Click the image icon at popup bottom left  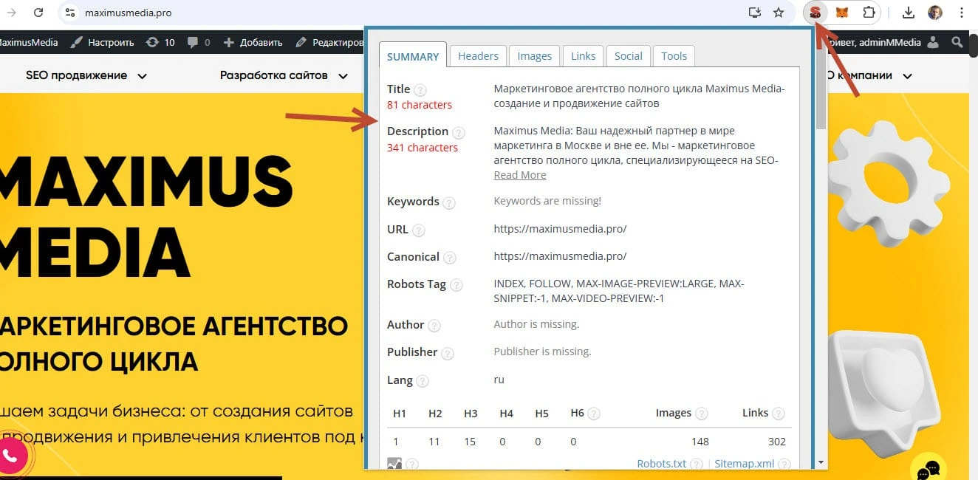coord(394,464)
